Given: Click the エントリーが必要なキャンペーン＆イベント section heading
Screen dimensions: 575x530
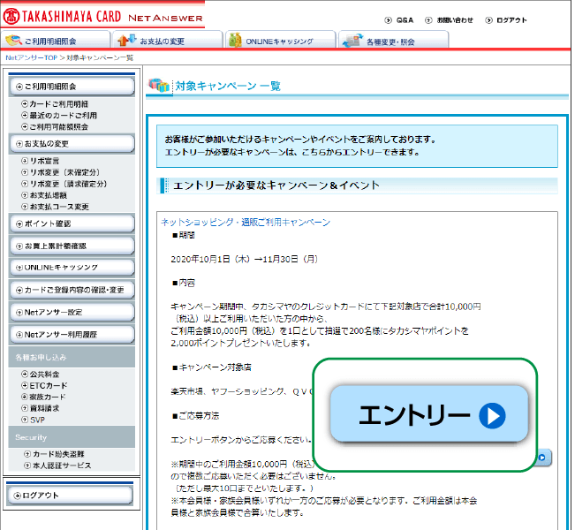Looking at the screenshot, I should [x=276, y=185].
